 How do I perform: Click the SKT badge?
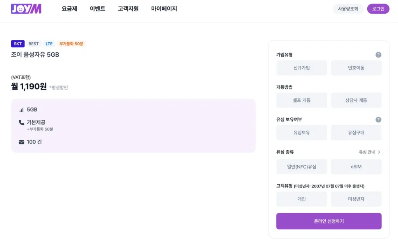pos(18,44)
